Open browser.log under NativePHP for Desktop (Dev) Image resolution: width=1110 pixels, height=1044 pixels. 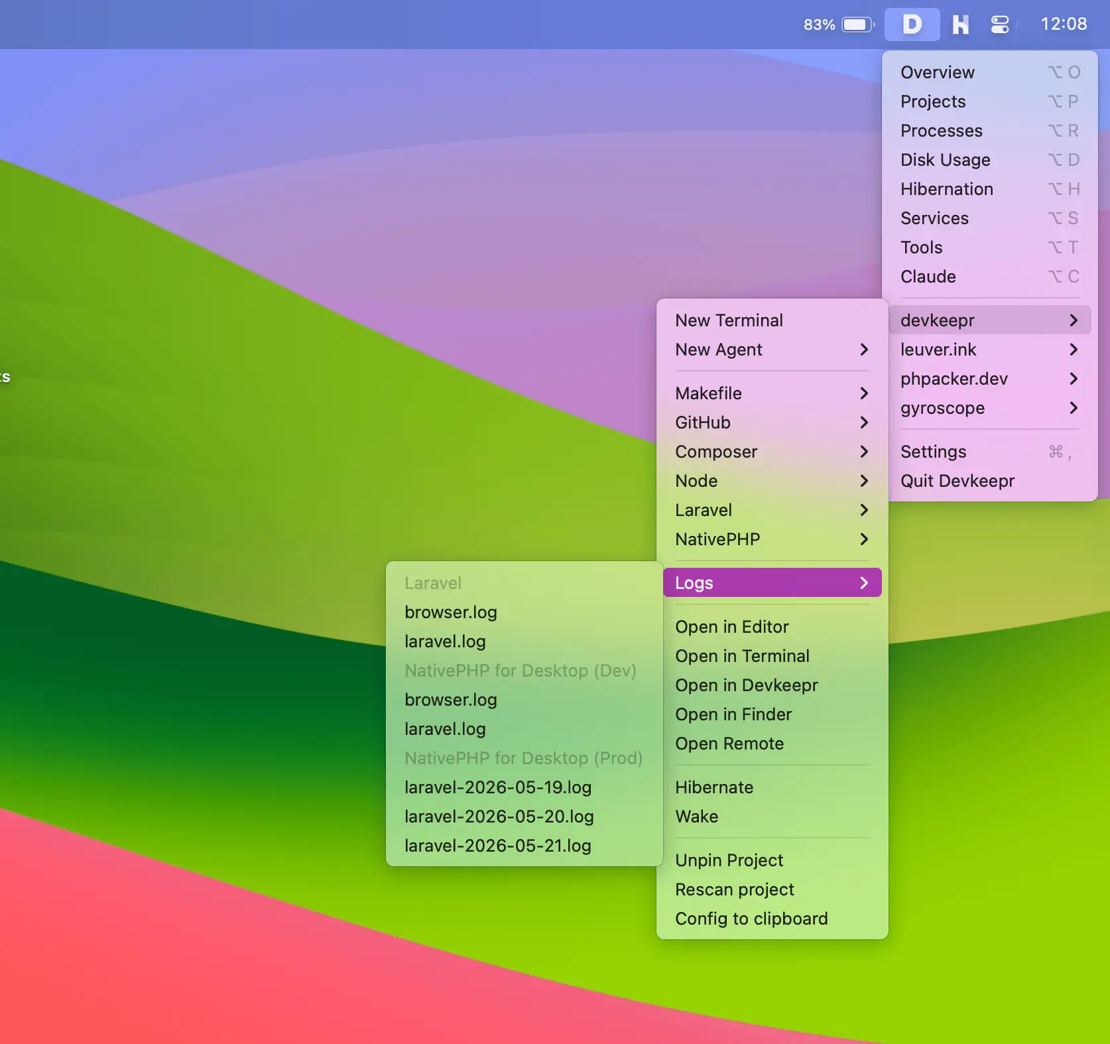524,700
